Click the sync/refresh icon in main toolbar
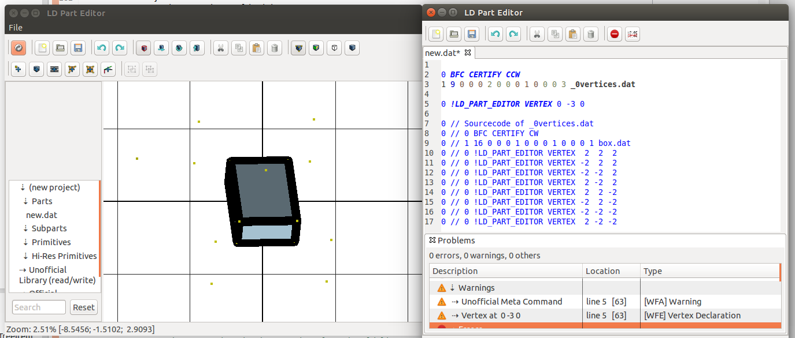Viewport: 795px width, 338px height. coord(18,48)
